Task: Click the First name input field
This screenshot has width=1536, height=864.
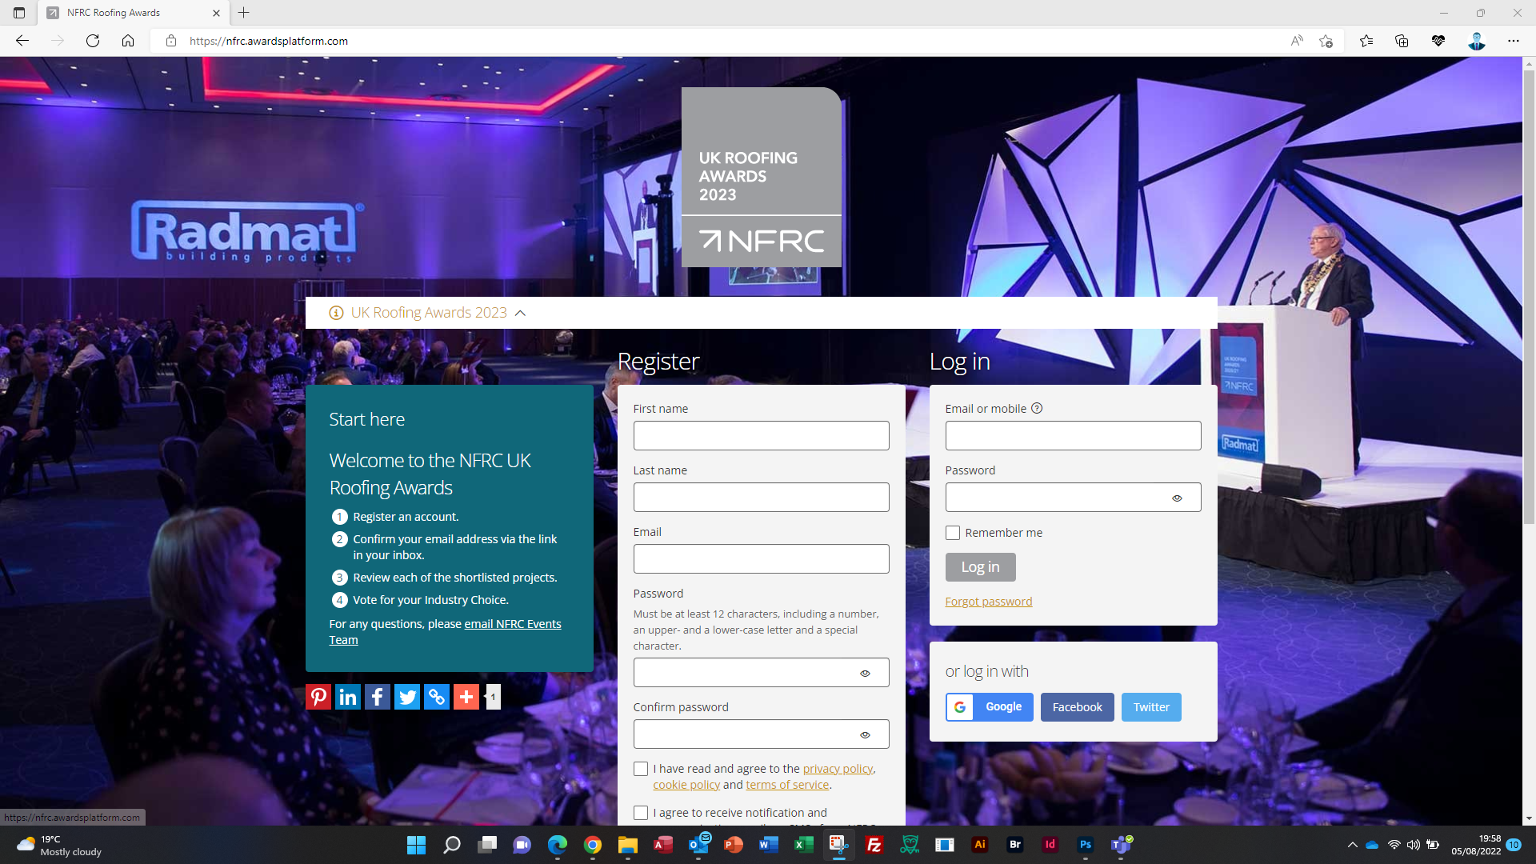Action: 761,436
